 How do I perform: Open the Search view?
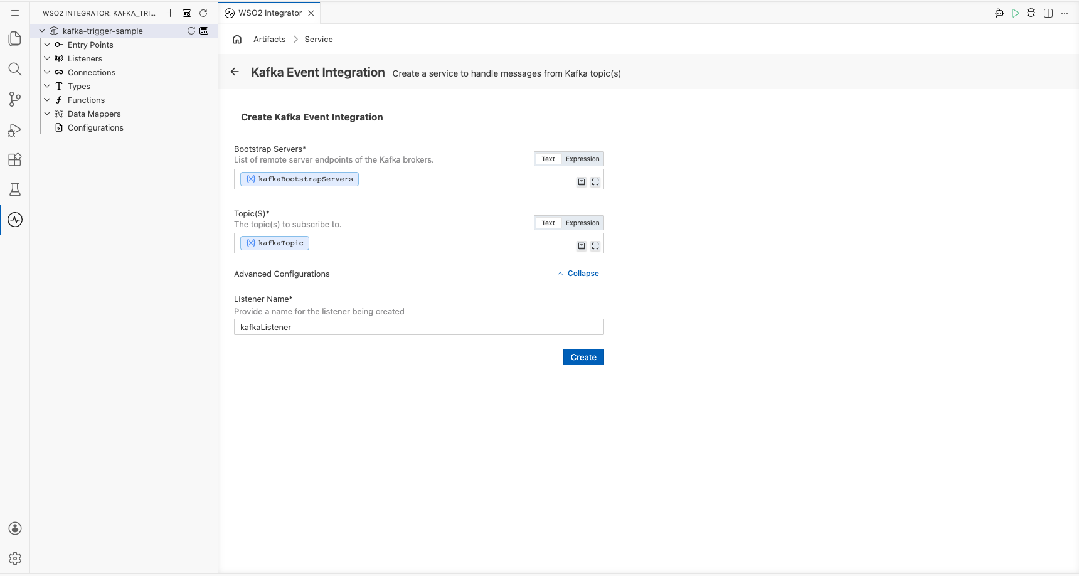click(x=15, y=69)
